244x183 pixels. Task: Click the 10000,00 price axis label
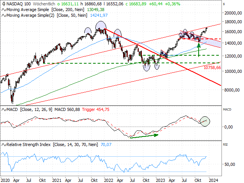[x=233, y=71]
